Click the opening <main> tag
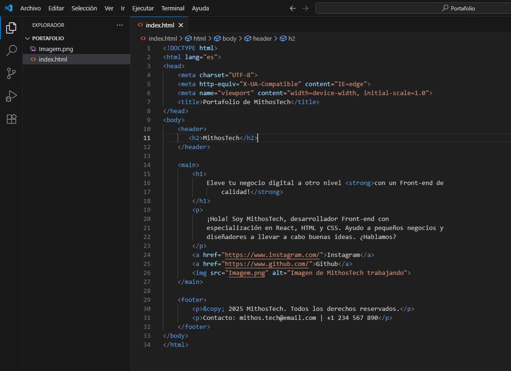Screen dimensions: 511x371 pyautogui.click(x=188, y=165)
